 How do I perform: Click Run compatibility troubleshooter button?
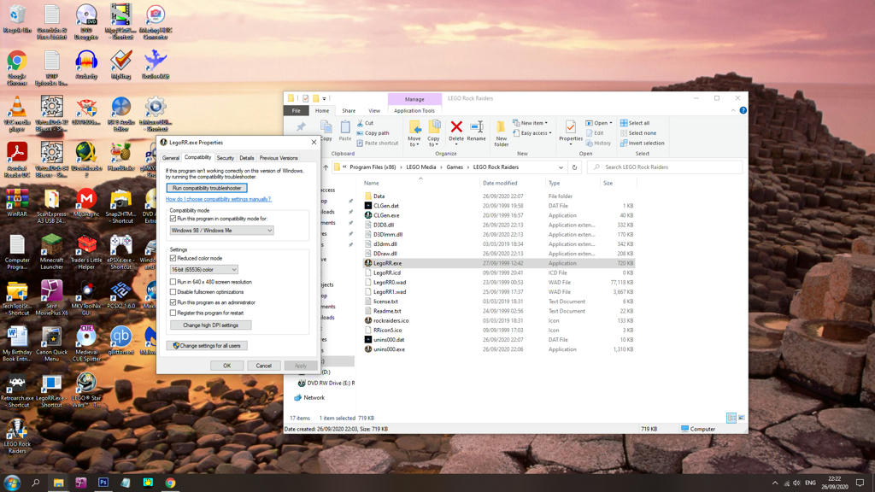click(x=207, y=188)
